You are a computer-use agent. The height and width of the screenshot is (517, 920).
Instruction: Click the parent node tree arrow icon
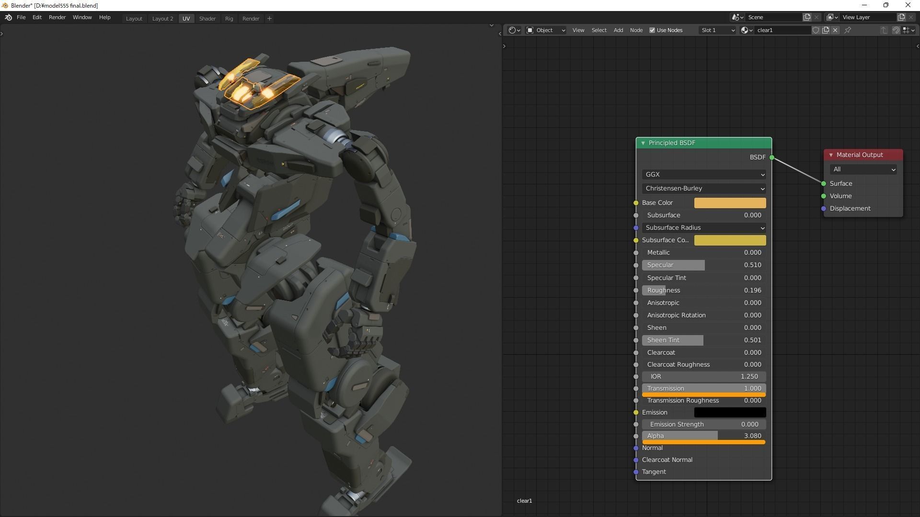click(x=884, y=30)
